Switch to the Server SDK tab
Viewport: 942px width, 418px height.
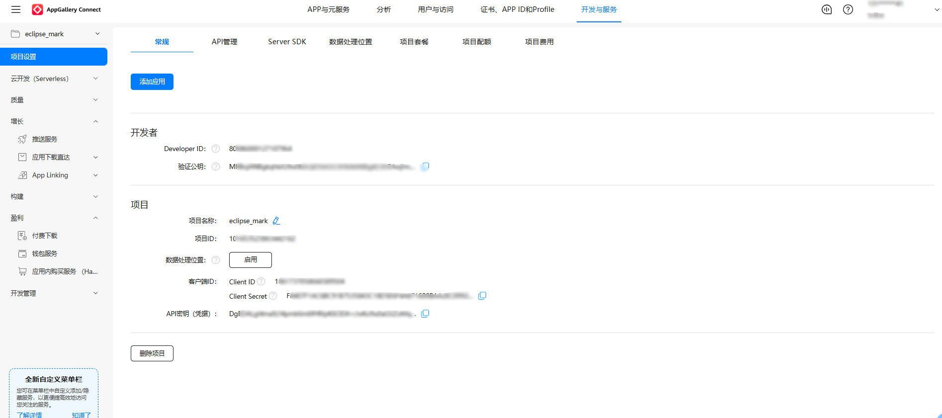click(x=287, y=42)
